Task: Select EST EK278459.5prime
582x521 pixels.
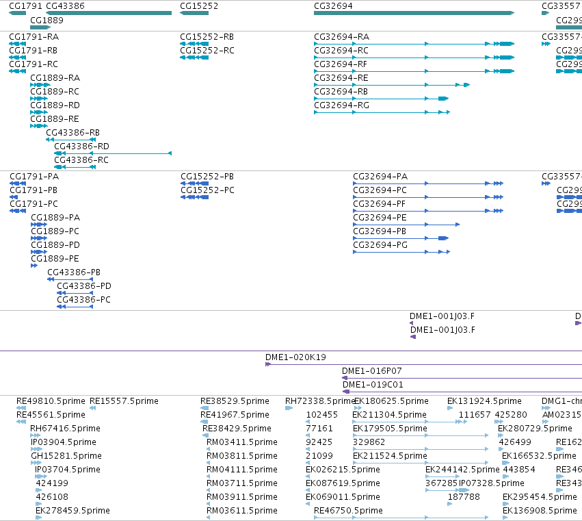Action: [72, 511]
